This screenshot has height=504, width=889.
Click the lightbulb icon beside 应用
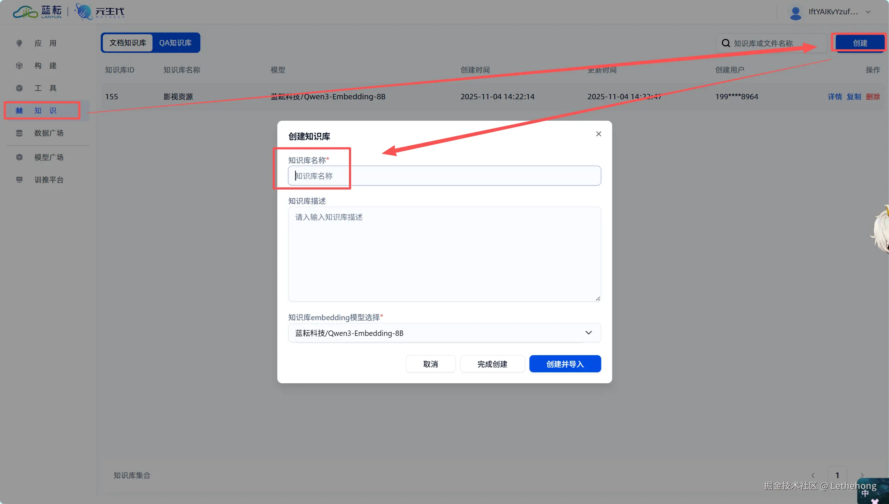click(19, 43)
